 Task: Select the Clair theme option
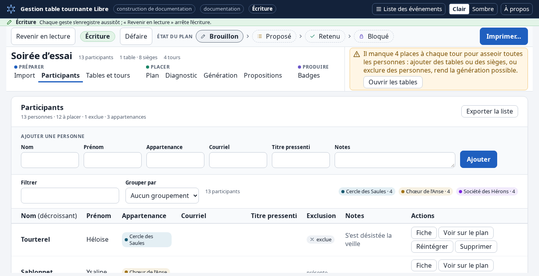[459, 9]
